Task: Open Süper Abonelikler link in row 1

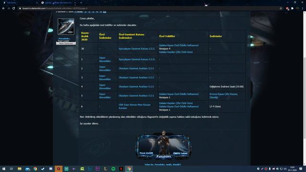Action: click(x=105, y=59)
